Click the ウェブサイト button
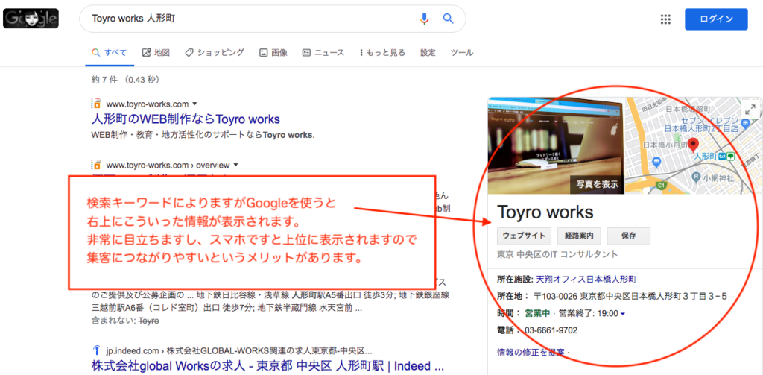This screenshot has width=763, height=375. point(524,236)
